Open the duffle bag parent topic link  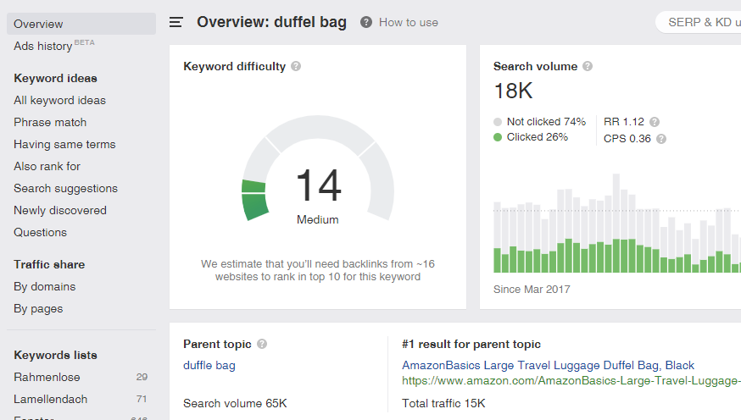pyautogui.click(x=209, y=366)
